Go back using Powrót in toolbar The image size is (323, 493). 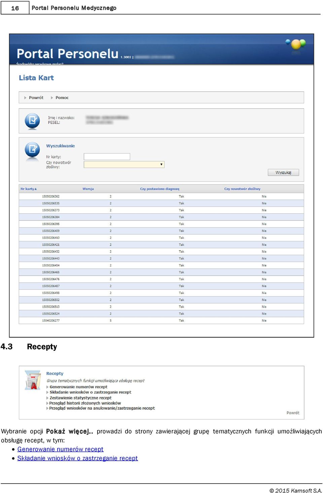(36, 98)
